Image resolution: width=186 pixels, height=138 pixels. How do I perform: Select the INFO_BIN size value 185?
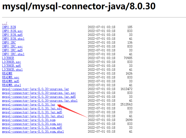pos(130,27)
